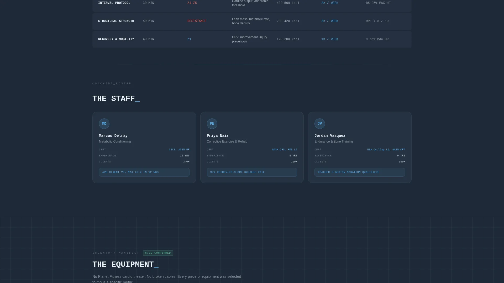The width and height of the screenshot is (504, 283).
Task: Click the 400–560 kcal value
Action: 288,3
